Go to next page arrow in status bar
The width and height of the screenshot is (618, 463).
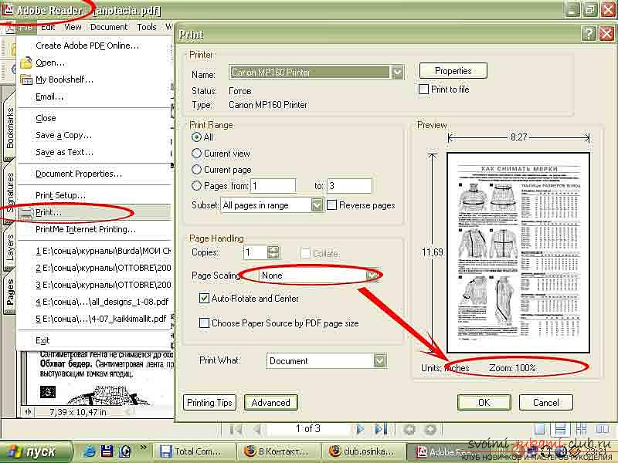(359, 429)
